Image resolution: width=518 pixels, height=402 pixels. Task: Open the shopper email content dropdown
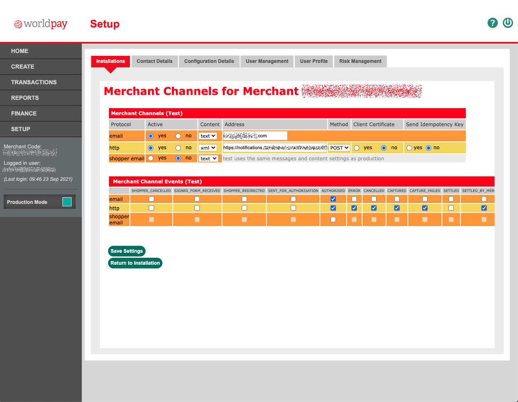pos(208,158)
